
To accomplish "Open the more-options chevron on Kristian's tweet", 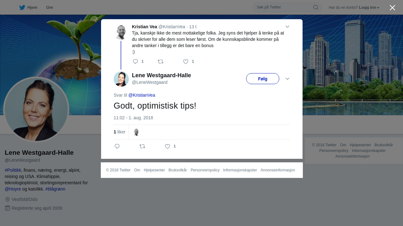I will [x=287, y=27].
